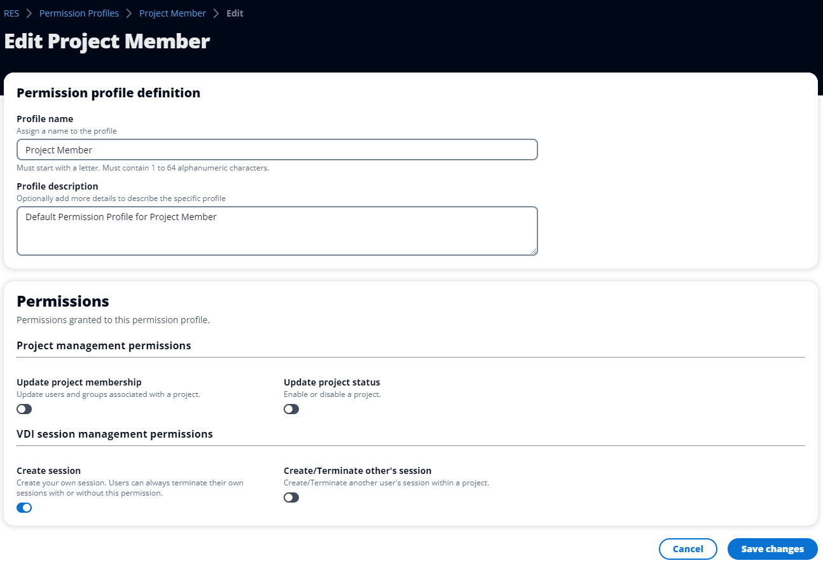
Task: Disable the Create session toggle
Action: click(x=24, y=507)
